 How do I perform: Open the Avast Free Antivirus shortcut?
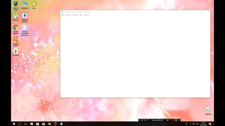[15, 41]
